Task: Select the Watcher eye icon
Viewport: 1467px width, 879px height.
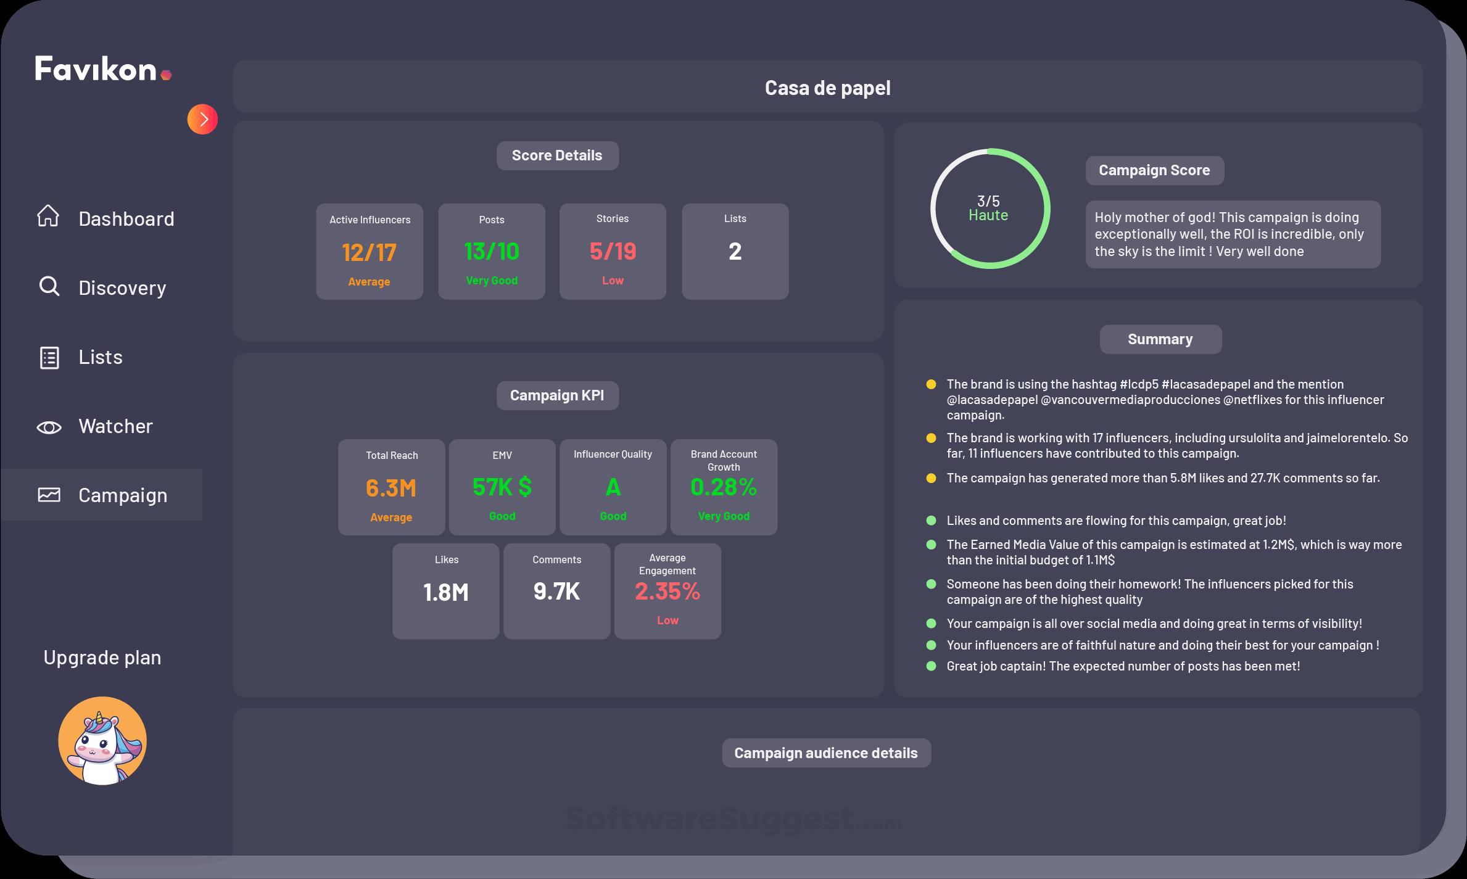Action: coord(49,426)
